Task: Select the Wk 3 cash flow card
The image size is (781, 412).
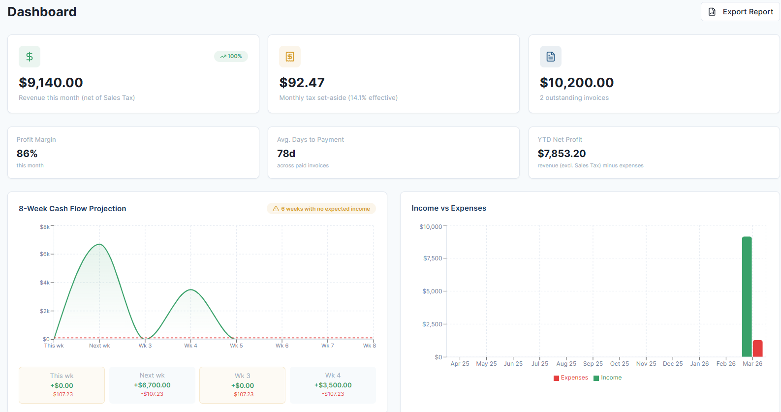Action: (x=242, y=385)
